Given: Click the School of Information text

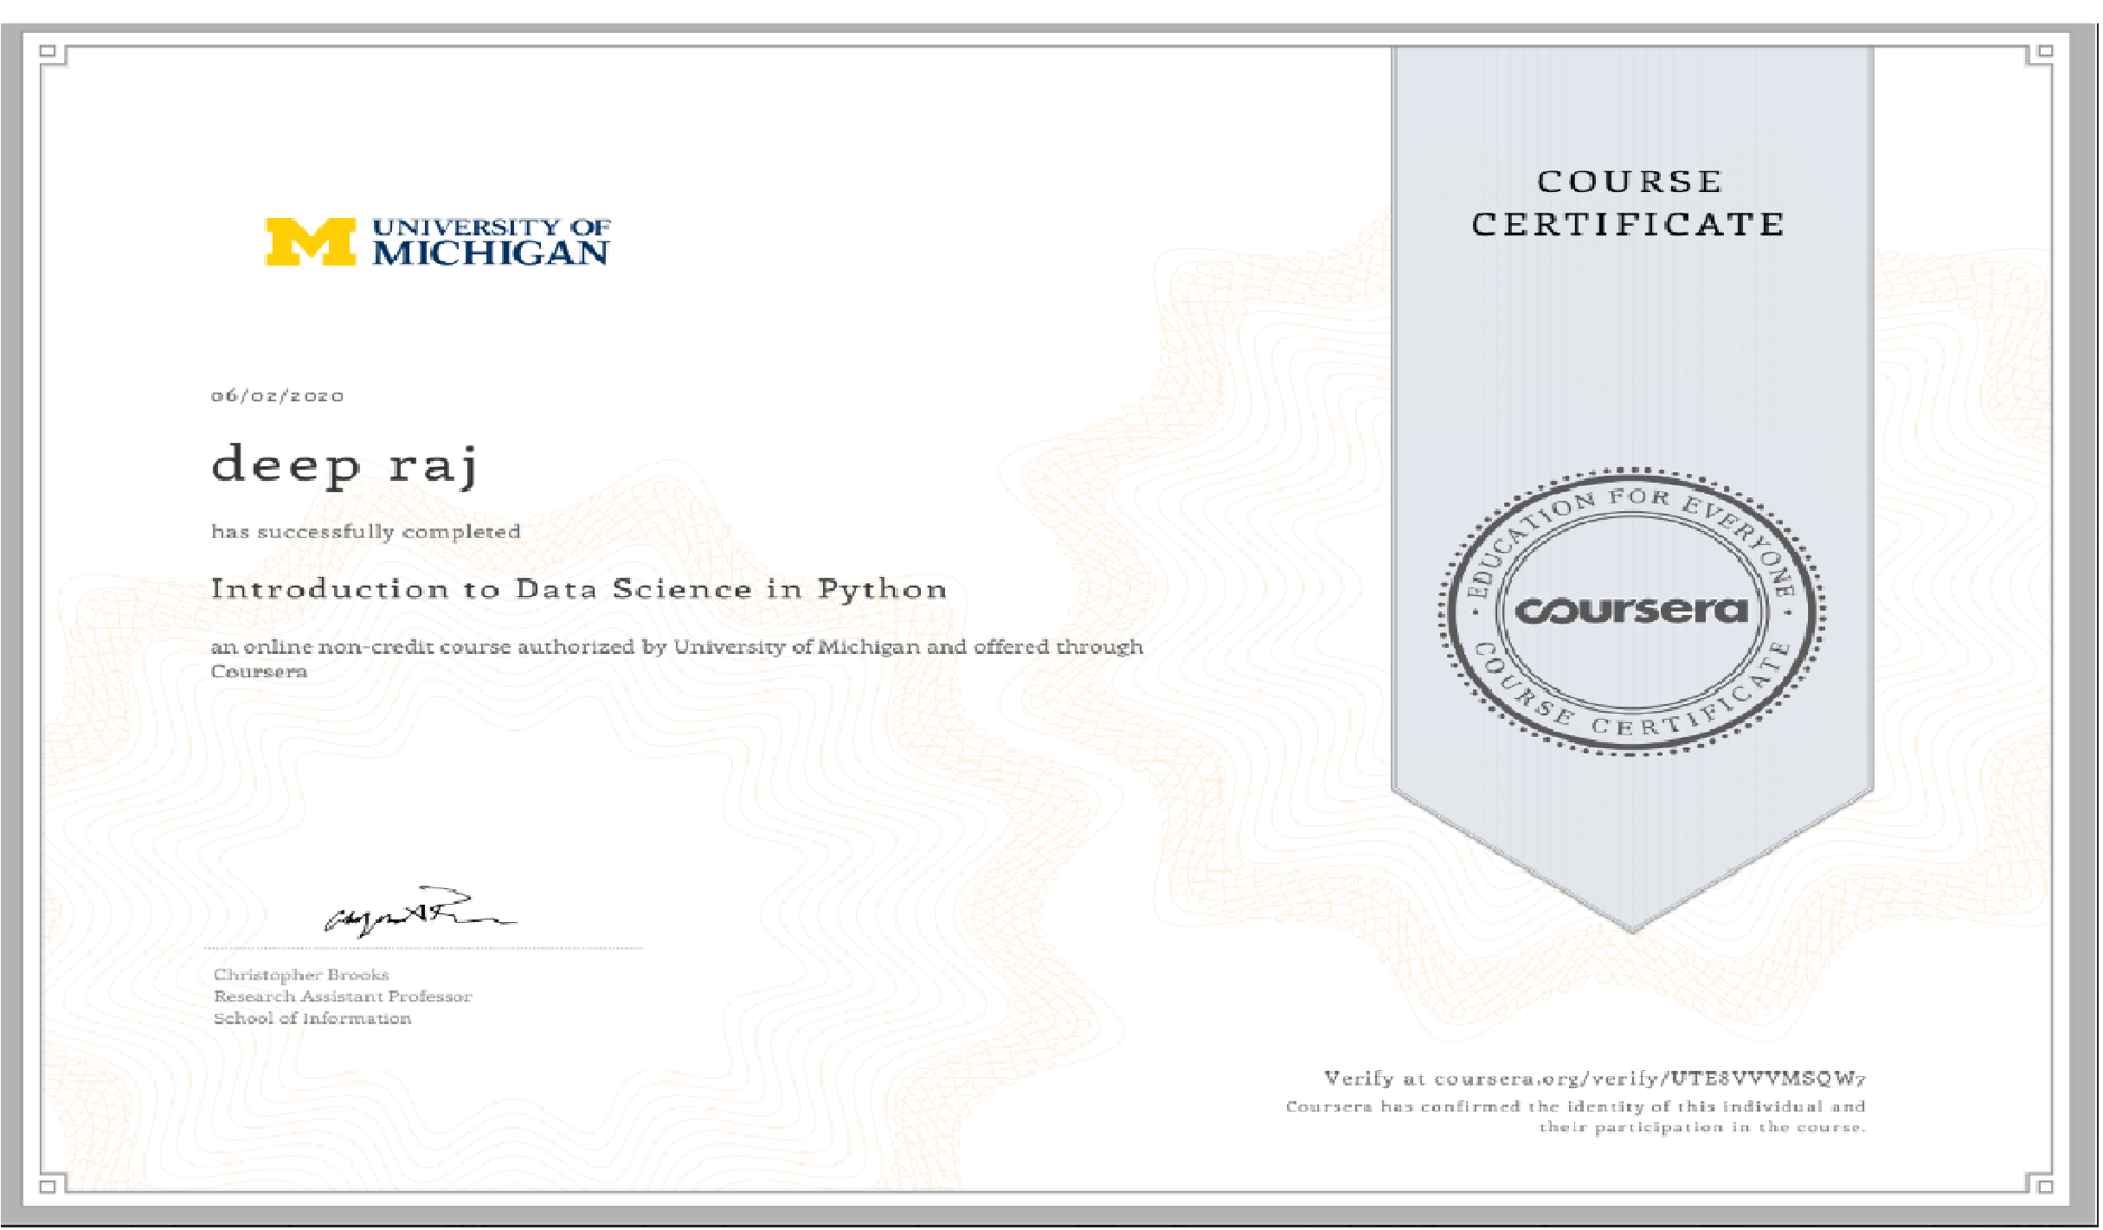Looking at the screenshot, I should tap(312, 1019).
